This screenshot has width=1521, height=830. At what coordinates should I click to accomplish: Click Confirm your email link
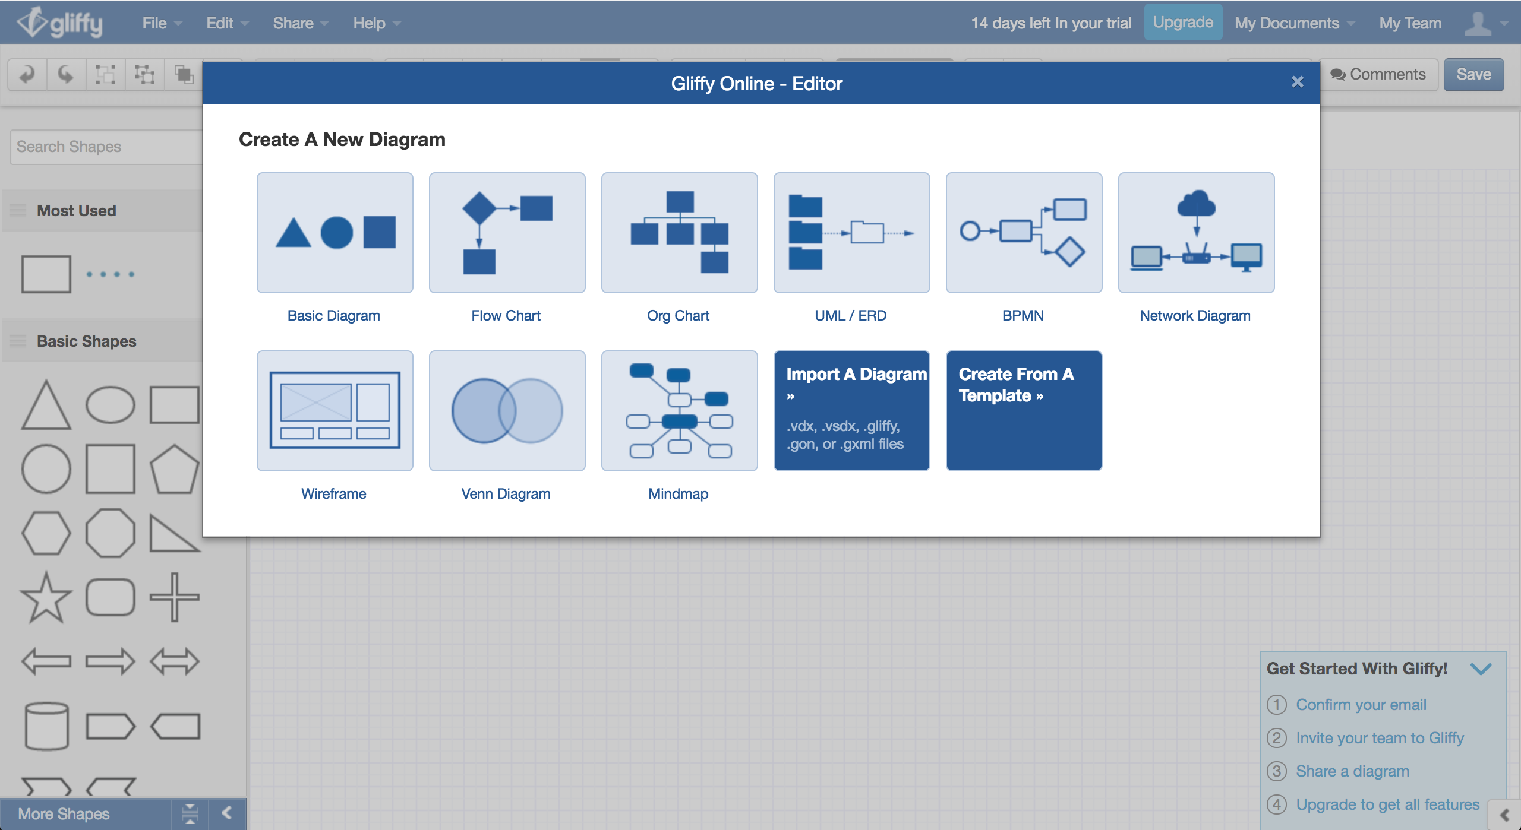coord(1361,705)
